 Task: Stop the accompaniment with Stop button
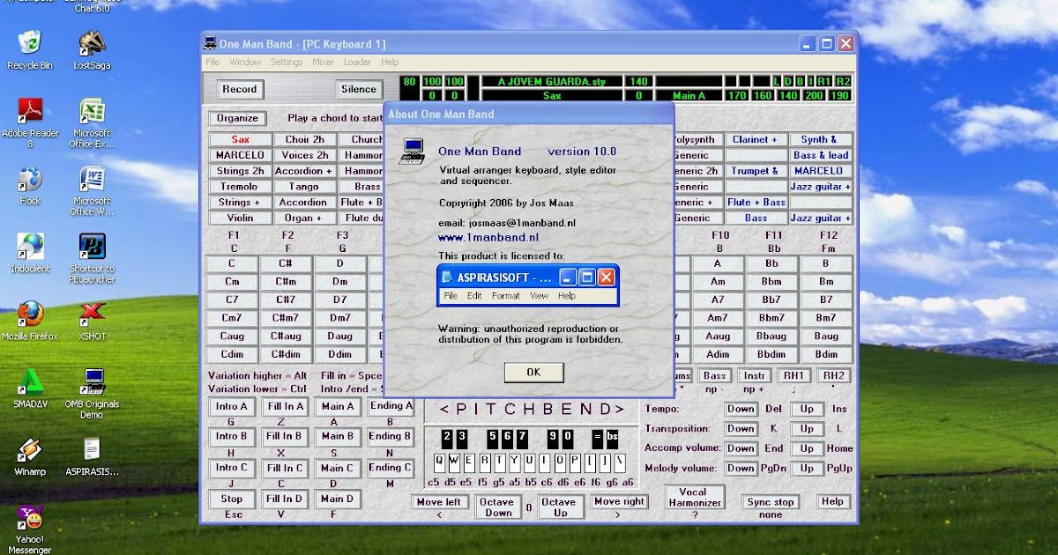tap(232, 499)
